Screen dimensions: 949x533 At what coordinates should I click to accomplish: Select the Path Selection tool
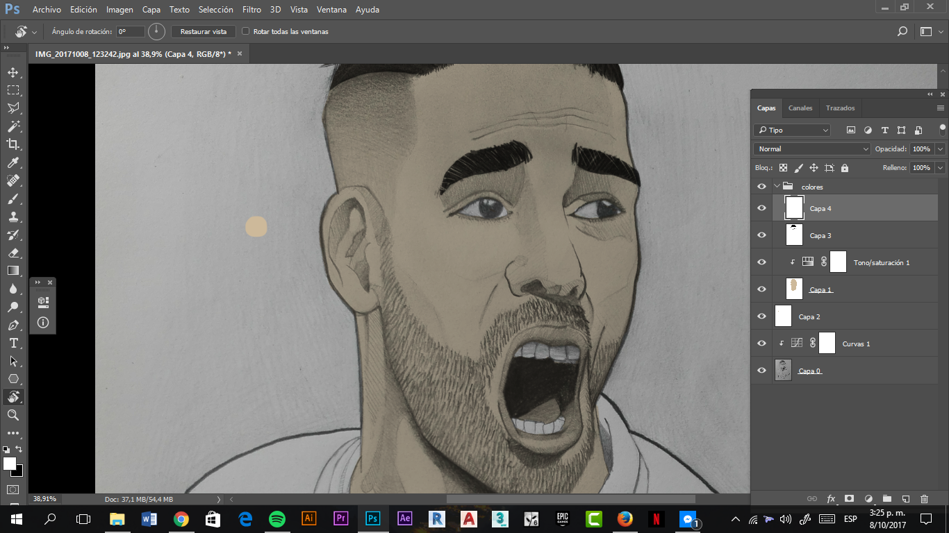coord(13,361)
